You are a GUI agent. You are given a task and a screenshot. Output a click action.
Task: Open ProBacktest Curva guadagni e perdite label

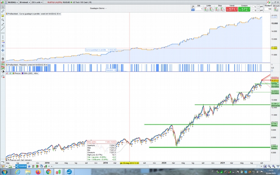34,14
